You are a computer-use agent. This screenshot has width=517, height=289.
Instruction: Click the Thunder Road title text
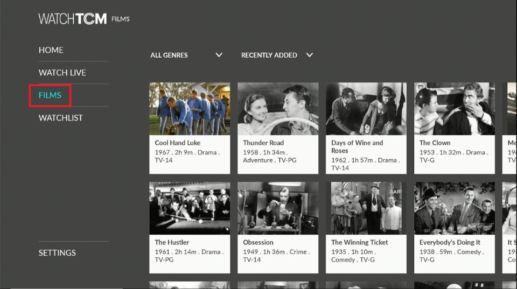click(x=263, y=143)
